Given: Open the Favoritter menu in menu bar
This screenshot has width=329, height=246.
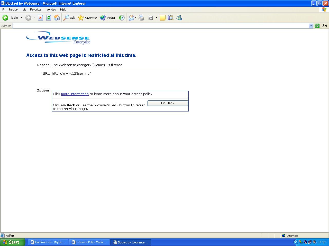Looking at the screenshot, I should [36, 9].
